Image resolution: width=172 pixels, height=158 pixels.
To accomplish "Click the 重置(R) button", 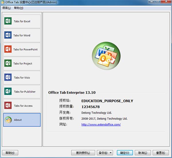I will 161,153.
